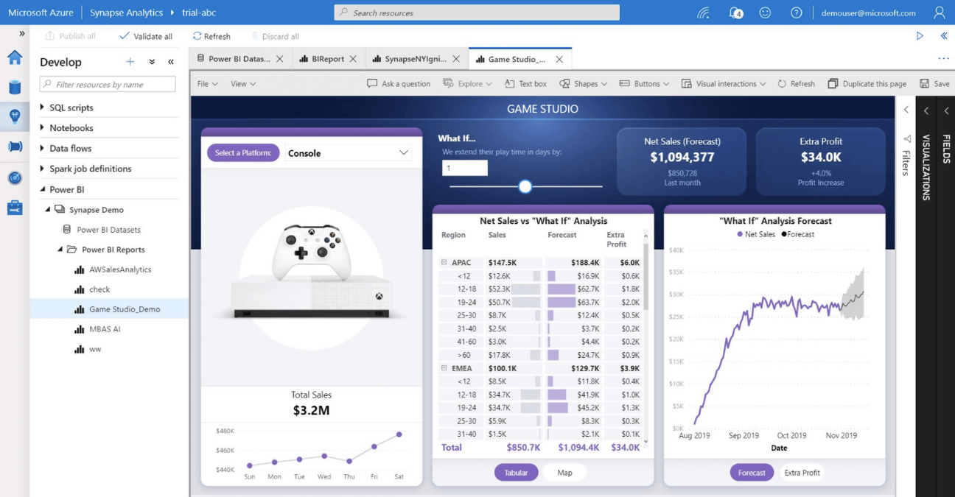Open the help question mark icon
The width and height of the screenshot is (955, 497).
(x=796, y=13)
